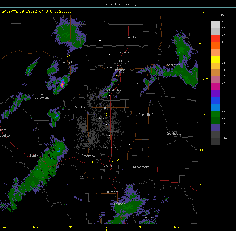Select the Lacombe city label

click(123, 52)
